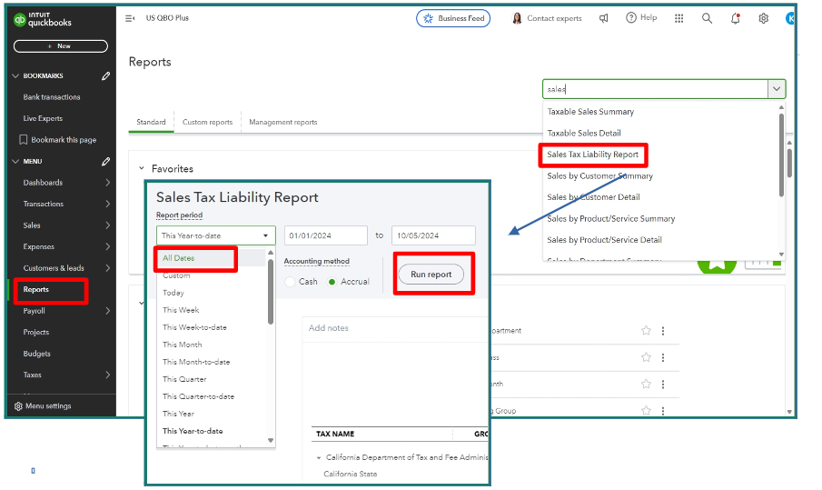Open the notifications bell
This screenshot has width=822, height=490.
tap(736, 18)
